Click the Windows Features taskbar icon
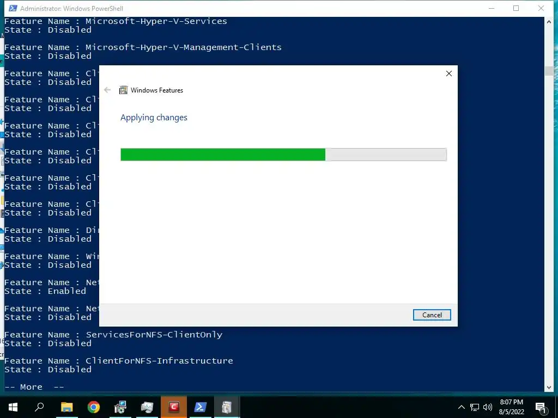Image resolution: width=558 pixels, height=418 pixels. (227, 407)
